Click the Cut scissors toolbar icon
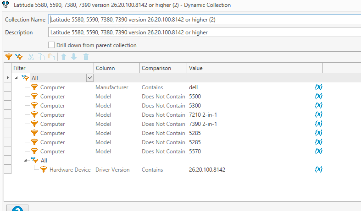Image resolution: width=361 pixels, height=211 pixels. coord(32,57)
